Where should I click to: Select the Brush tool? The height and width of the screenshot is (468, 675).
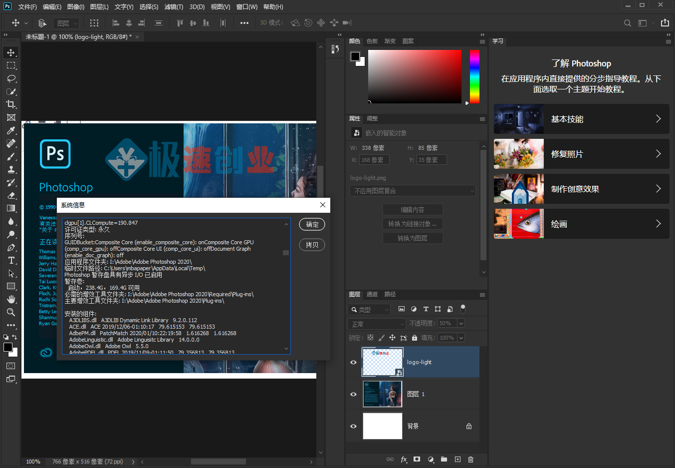pos(10,156)
